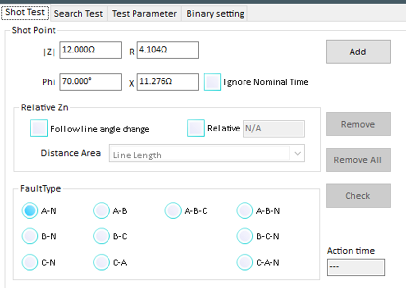Viewport: 406px width, 288px height.
Task: Choose the B-N fault type
Action: (30, 236)
